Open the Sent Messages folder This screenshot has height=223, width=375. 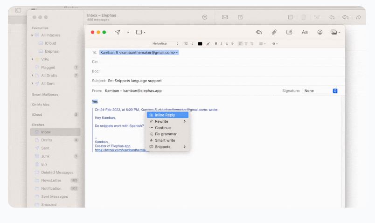tap(55, 197)
